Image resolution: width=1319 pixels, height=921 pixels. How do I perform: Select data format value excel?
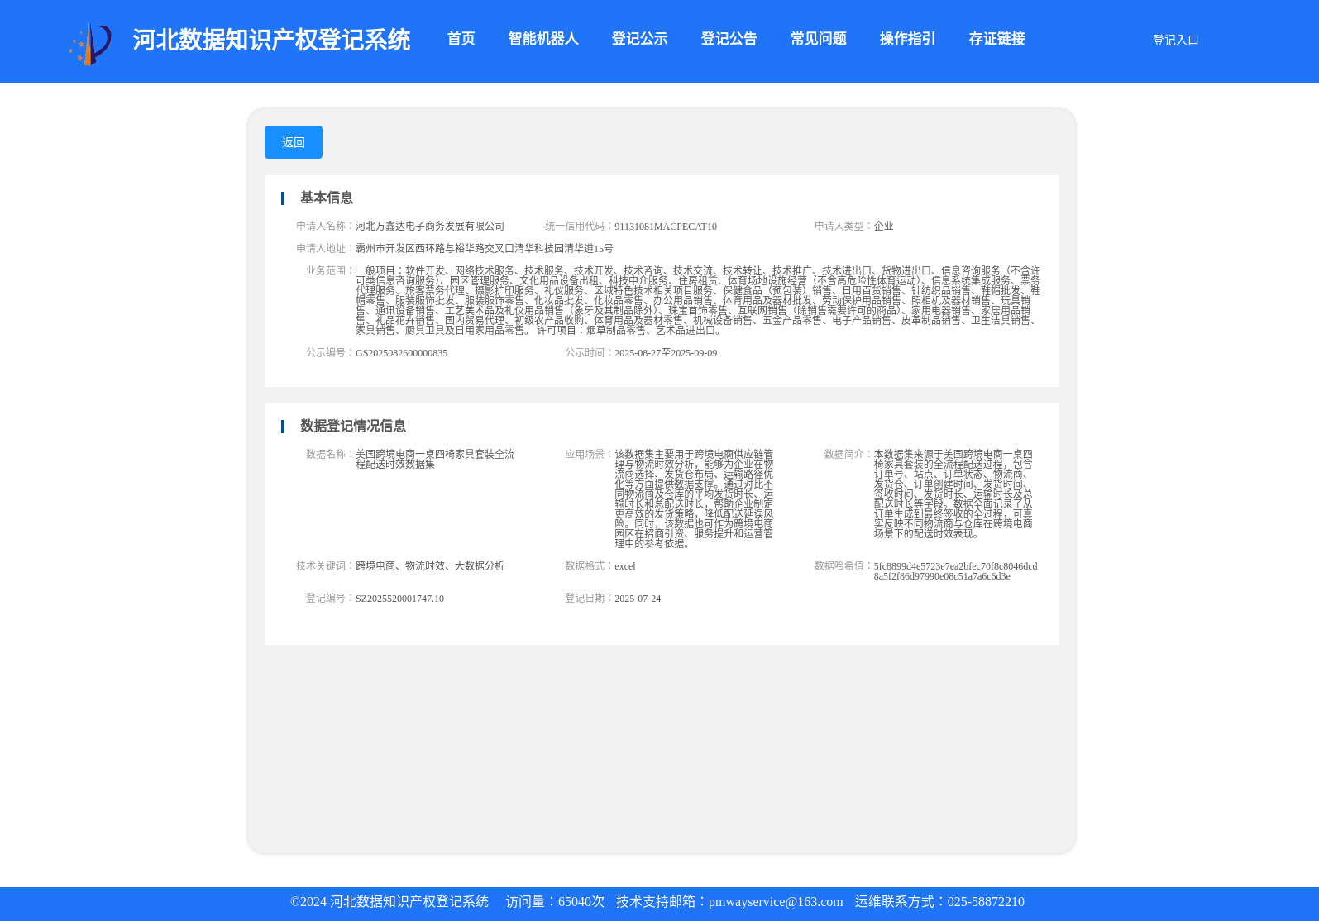(625, 566)
